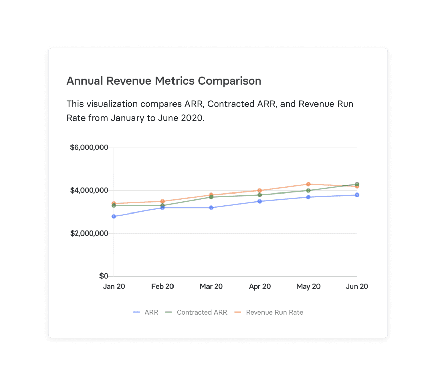Select the orange data point at Apr 20

(x=260, y=191)
